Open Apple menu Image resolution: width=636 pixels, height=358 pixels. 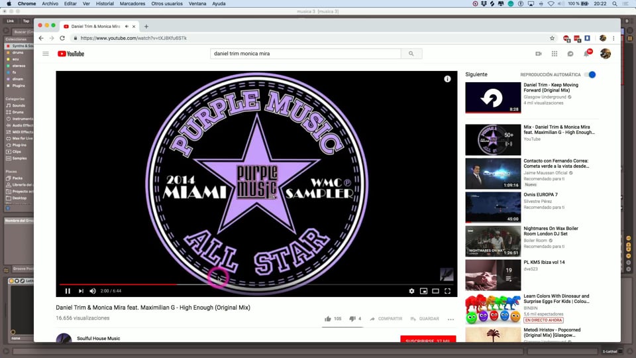tap(9, 4)
